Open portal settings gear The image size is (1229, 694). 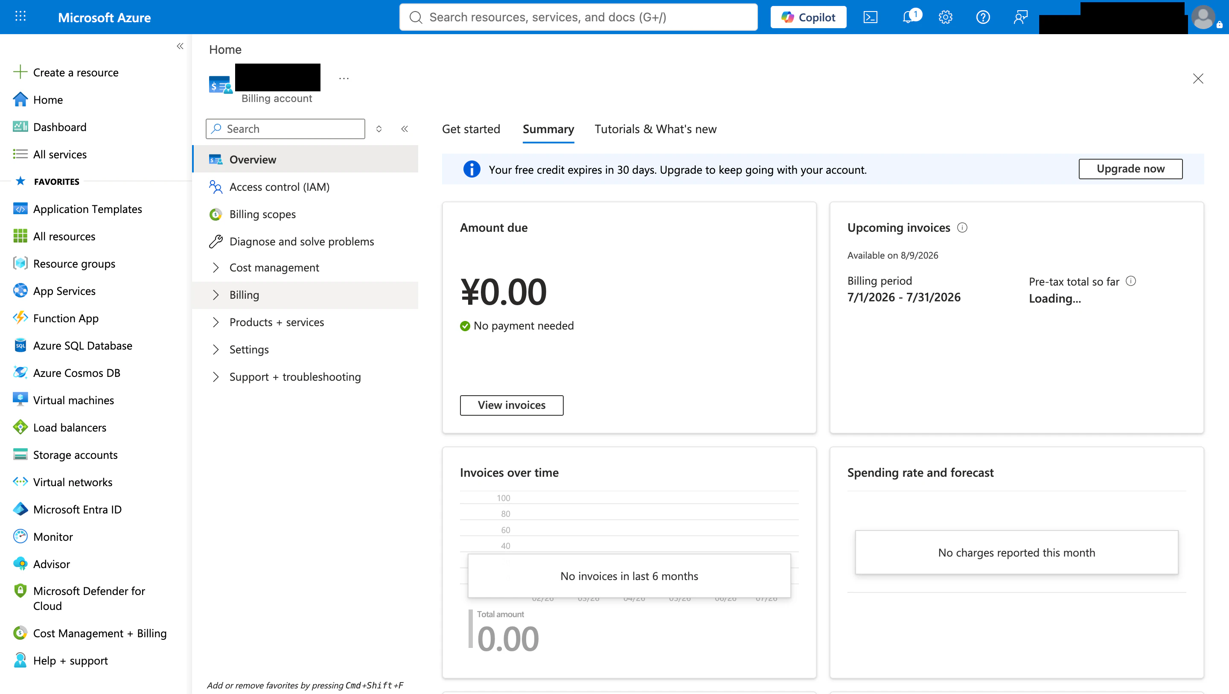[x=945, y=17]
